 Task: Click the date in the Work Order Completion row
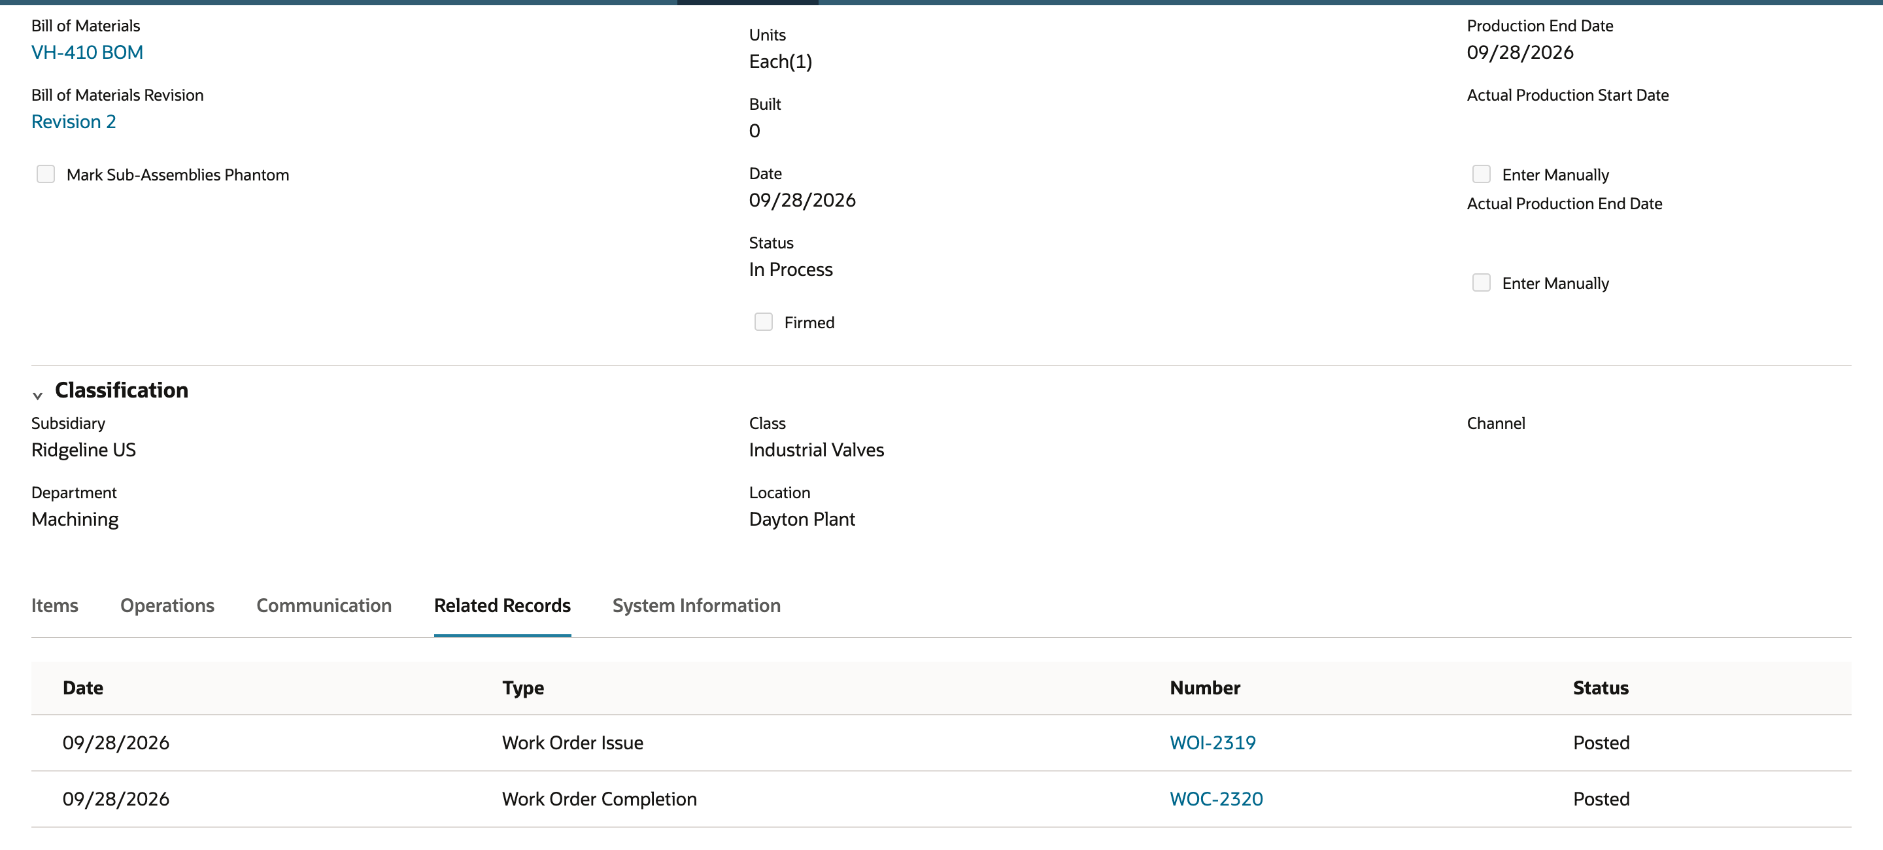click(116, 799)
